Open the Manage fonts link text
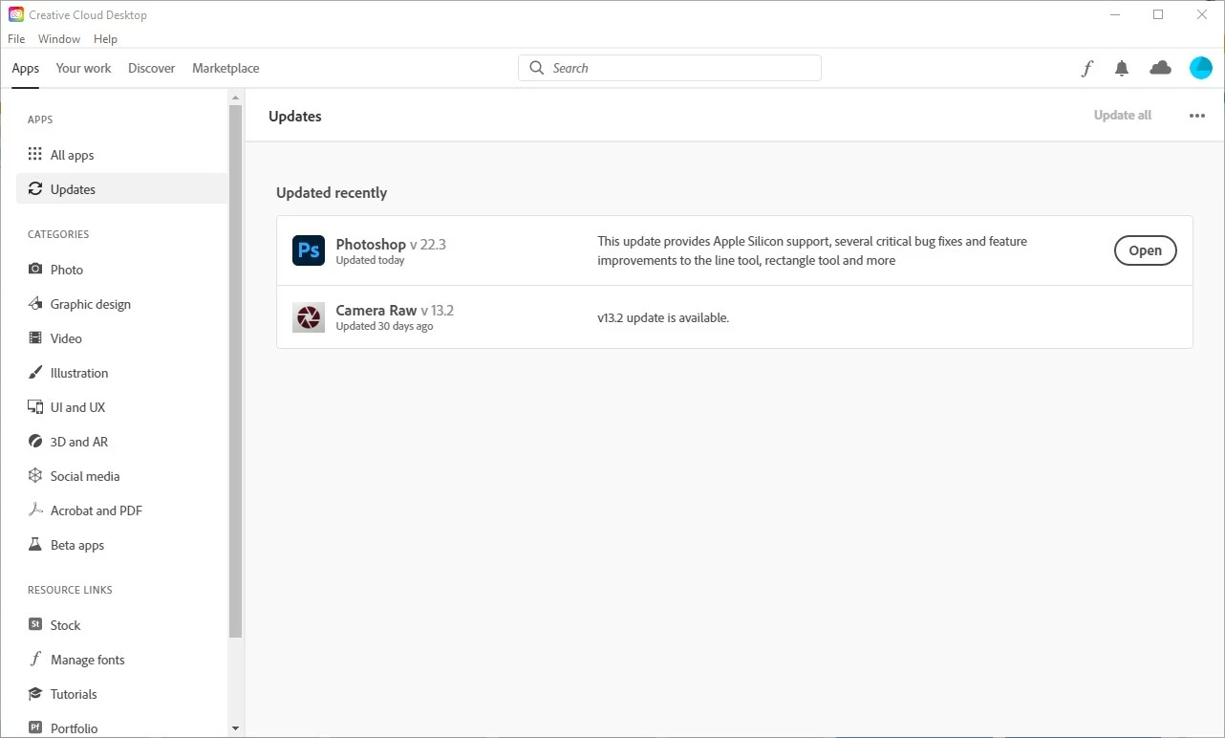This screenshot has height=738, width=1225. point(88,660)
